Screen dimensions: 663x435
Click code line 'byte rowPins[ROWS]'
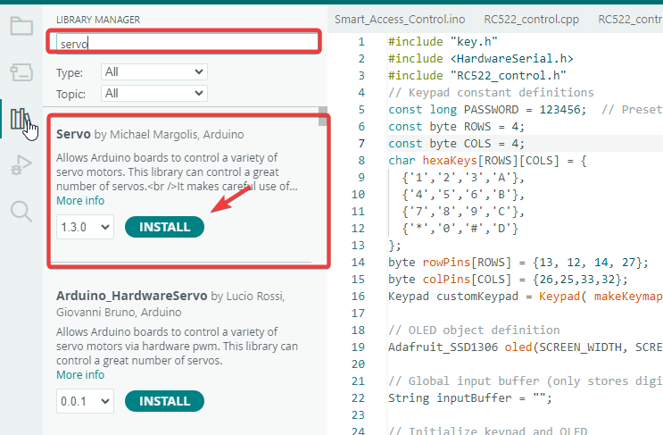[518, 263]
